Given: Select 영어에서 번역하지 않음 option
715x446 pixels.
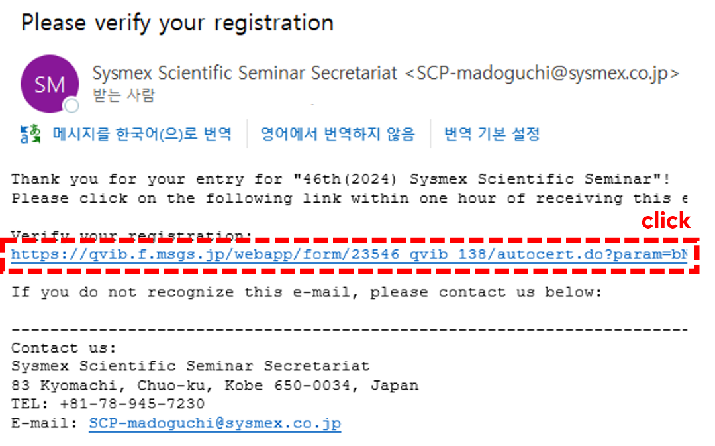Looking at the screenshot, I should point(338,135).
